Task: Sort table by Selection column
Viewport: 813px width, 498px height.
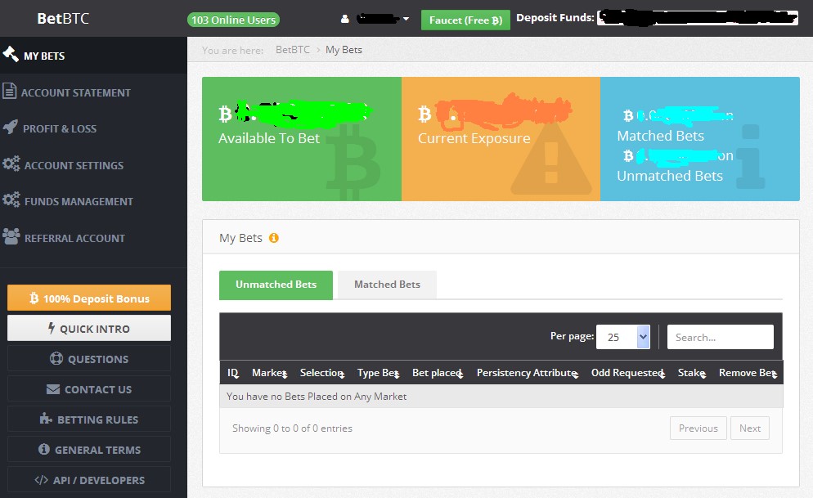Action: tap(322, 373)
